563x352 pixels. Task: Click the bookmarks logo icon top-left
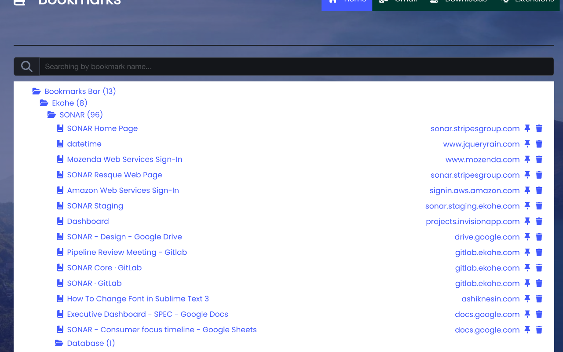[x=18, y=2]
